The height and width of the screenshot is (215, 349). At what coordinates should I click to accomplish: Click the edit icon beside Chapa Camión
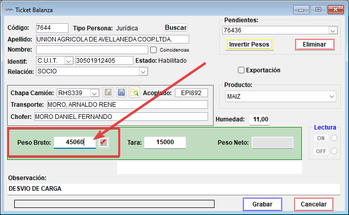pos(108,92)
